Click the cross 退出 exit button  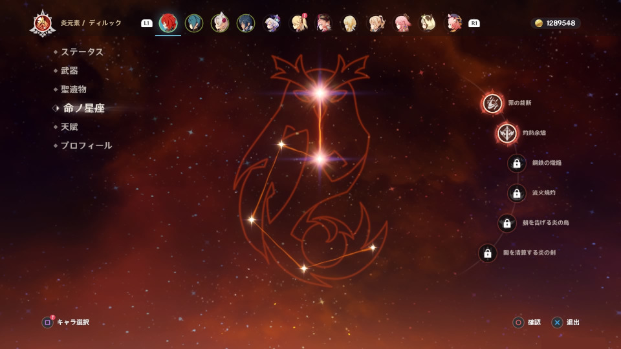click(x=557, y=323)
